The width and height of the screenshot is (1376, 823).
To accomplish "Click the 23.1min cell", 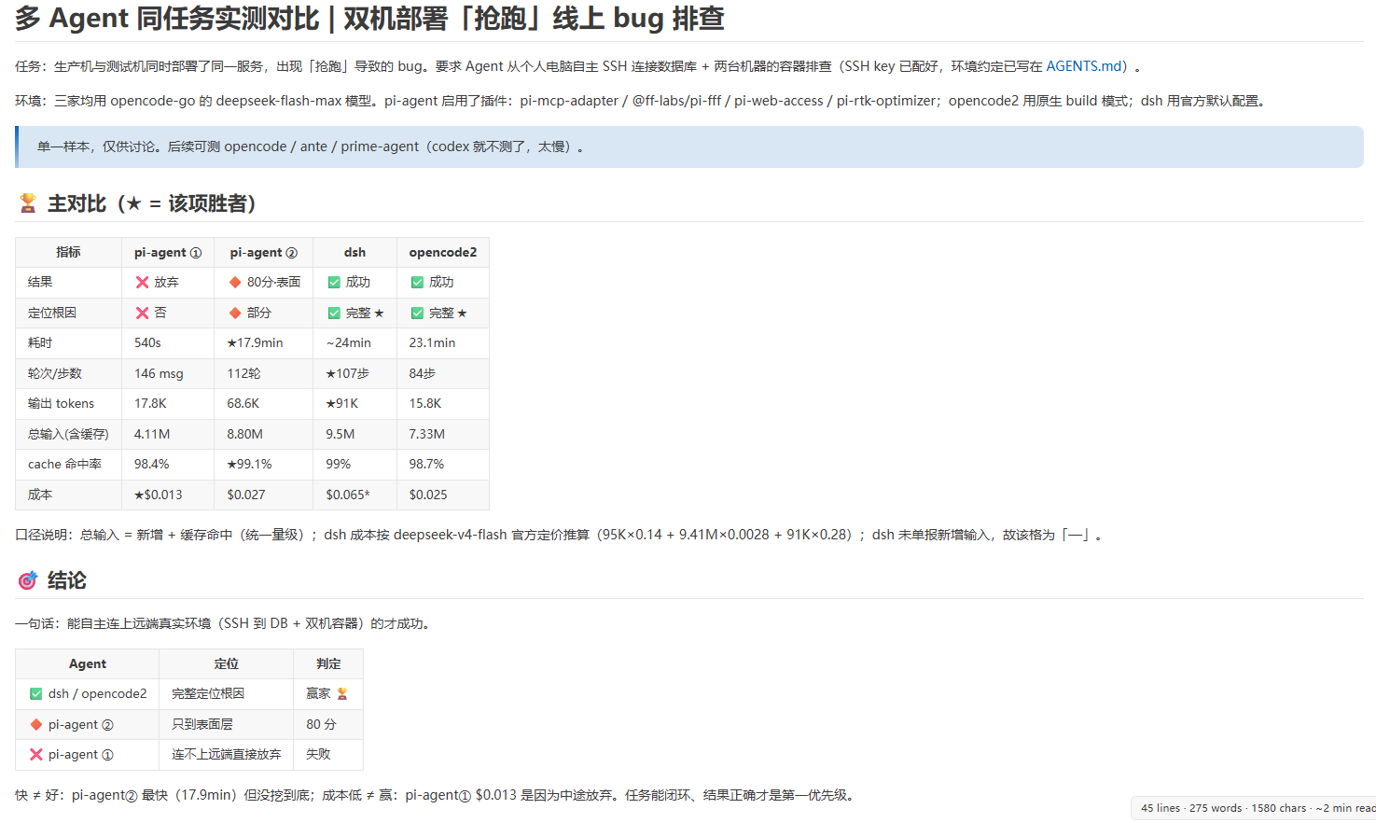I will pyautogui.click(x=443, y=342).
